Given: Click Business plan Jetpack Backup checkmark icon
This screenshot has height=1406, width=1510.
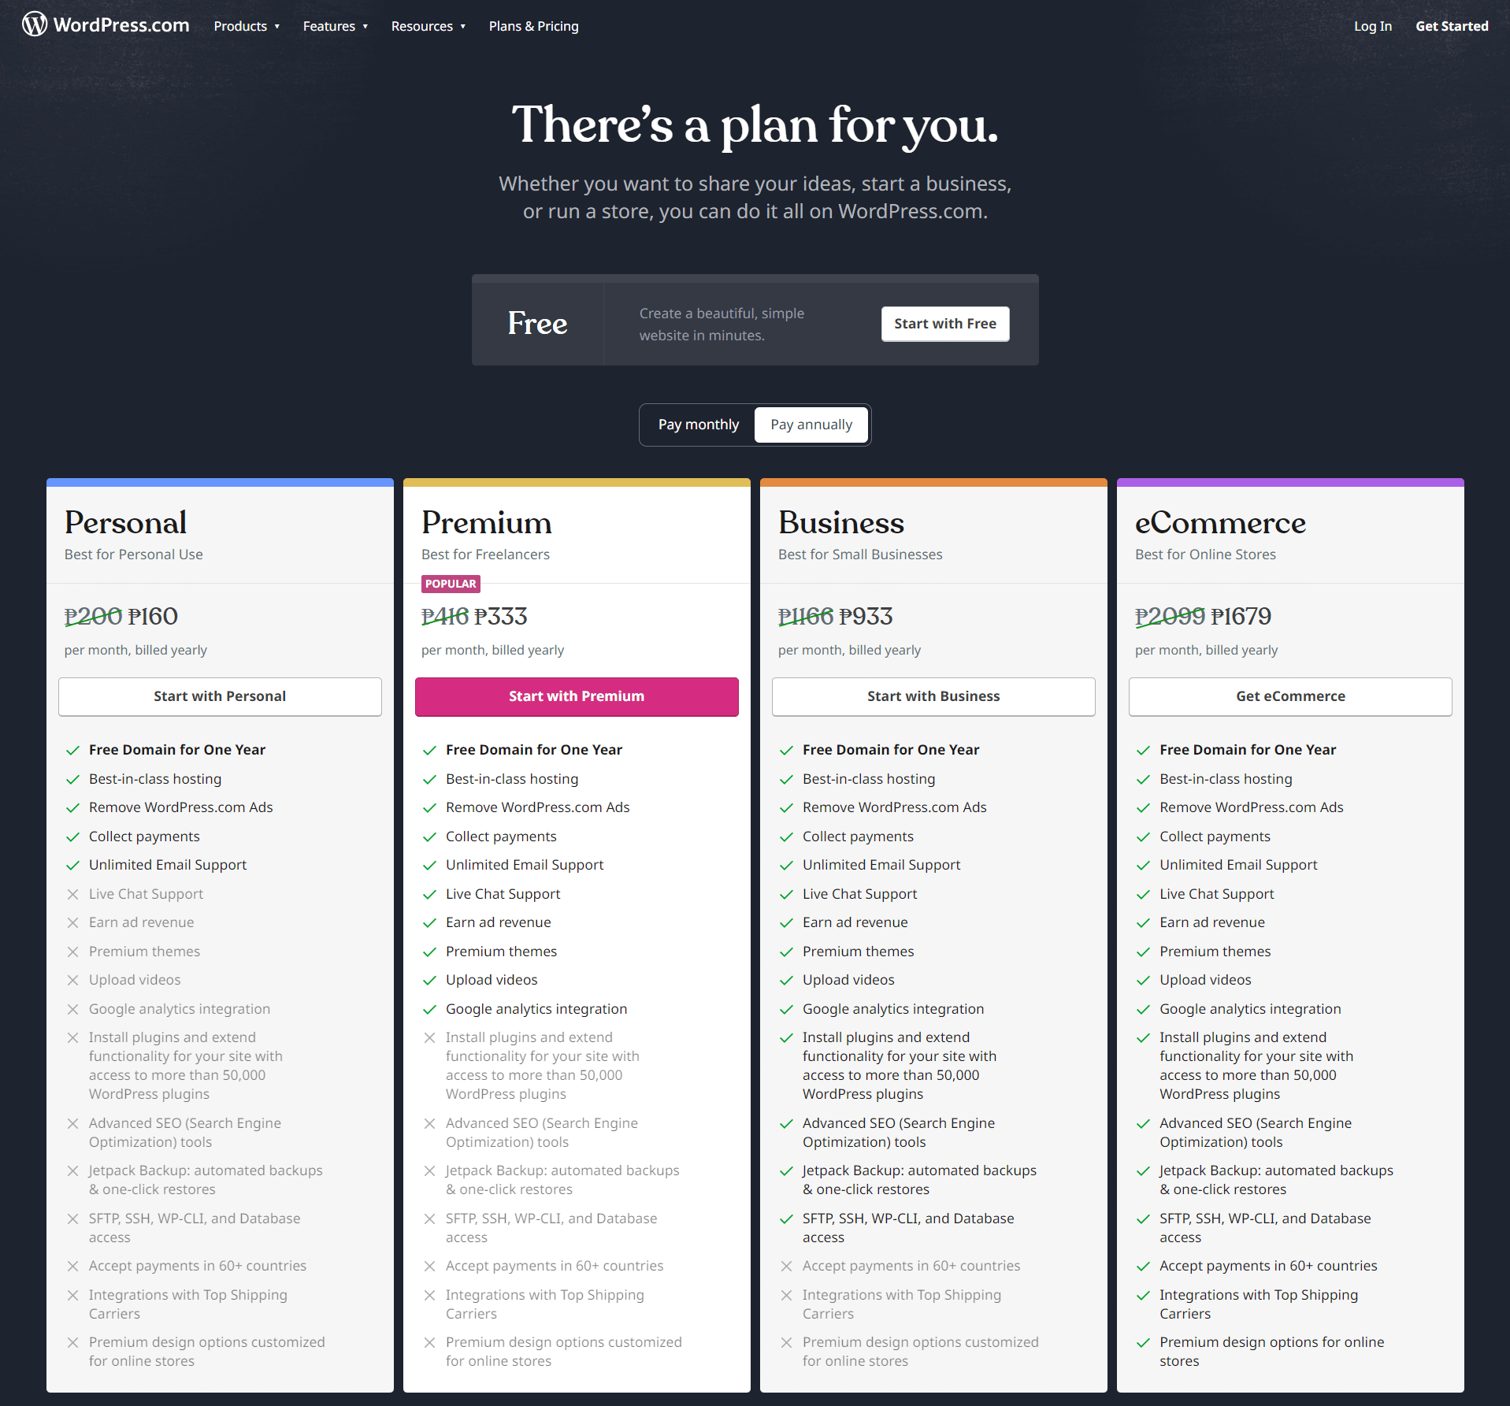Looking at the screenshot, I should click(x=786, y=1170).
